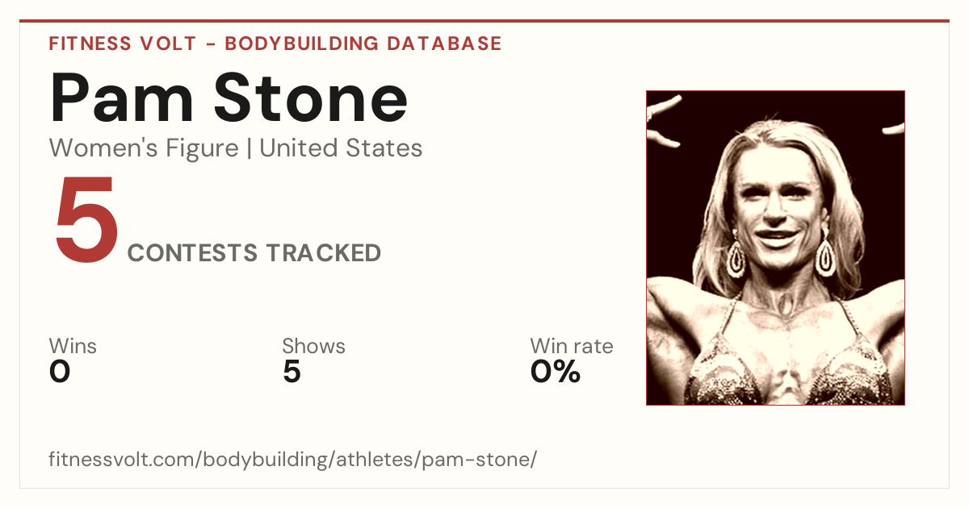Click the 0 value under Wins
Viewport: 969px width, 508px height.
pyautogui.click(x=60, y=373)
